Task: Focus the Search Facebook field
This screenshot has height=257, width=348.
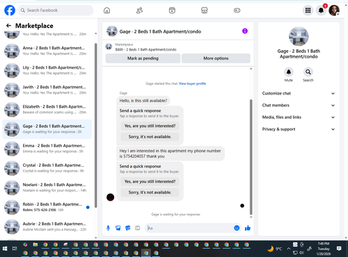Action: pos(56,10)
